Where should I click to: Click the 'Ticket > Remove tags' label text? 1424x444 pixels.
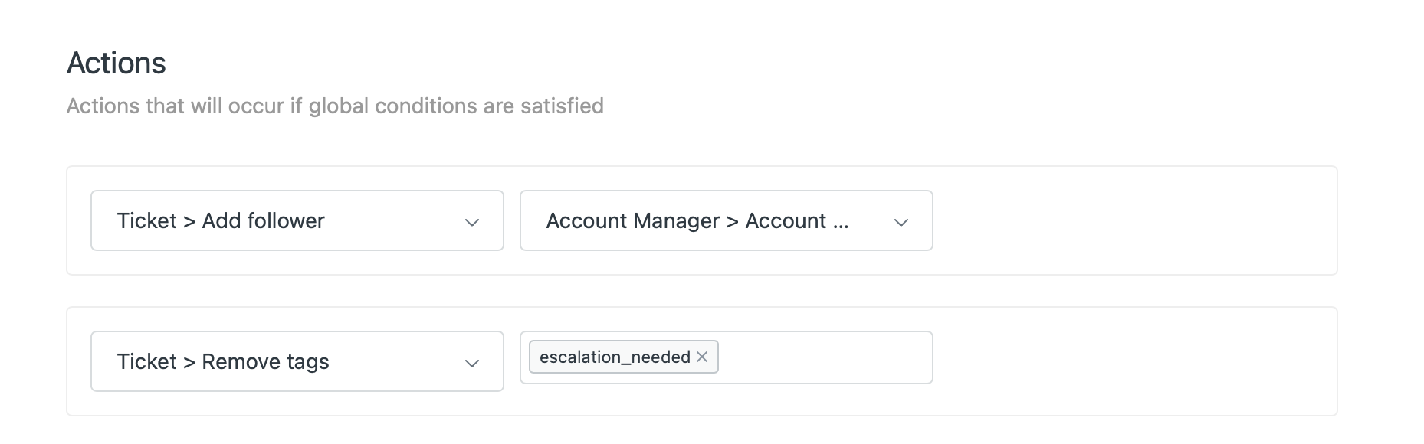pyautogui.click(x=223, y=361)
